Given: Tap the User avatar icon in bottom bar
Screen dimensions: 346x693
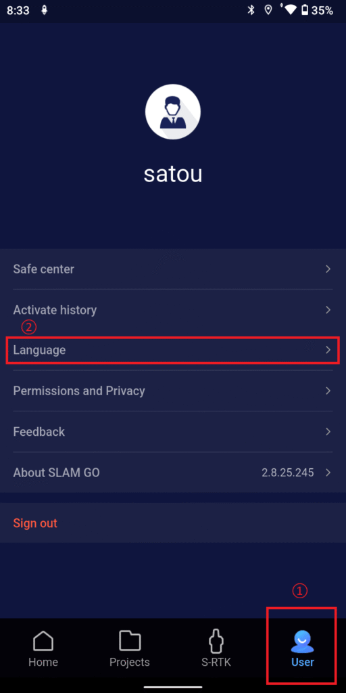Looking at the screenshot, I should (302, 642).
